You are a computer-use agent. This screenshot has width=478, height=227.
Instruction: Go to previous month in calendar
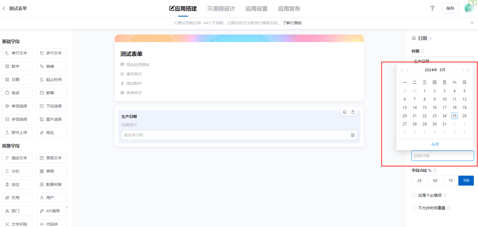(407, 70)
